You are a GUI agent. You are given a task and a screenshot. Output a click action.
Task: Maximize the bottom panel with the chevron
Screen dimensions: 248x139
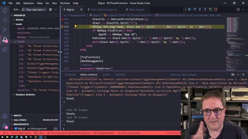(x=238, y=75)
